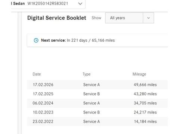Click the 43,280 miles mileage cell
The width and height of the screenshot is (179, 134).
[145, 94]
